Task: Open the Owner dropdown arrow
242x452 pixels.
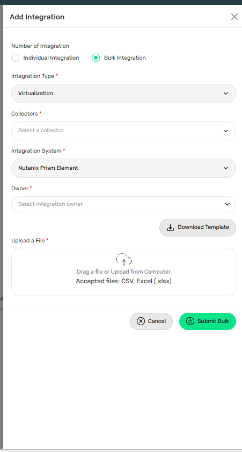Action: [227, 204]
